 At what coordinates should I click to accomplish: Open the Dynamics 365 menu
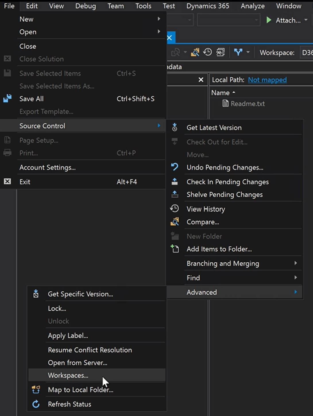[208, 6]
